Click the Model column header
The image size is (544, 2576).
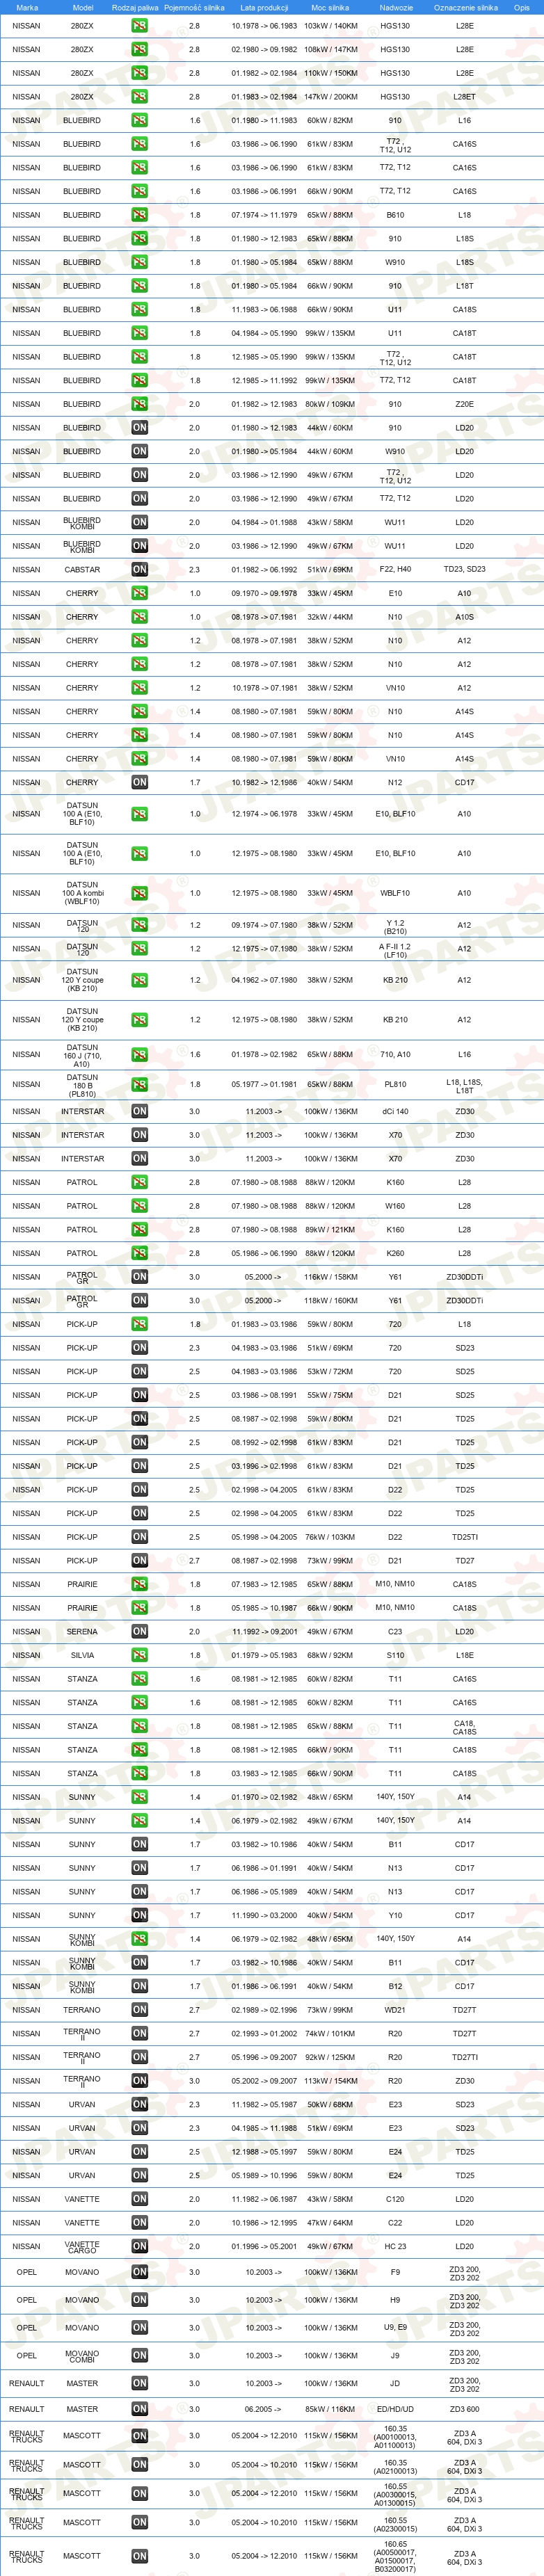coord(82,7)
